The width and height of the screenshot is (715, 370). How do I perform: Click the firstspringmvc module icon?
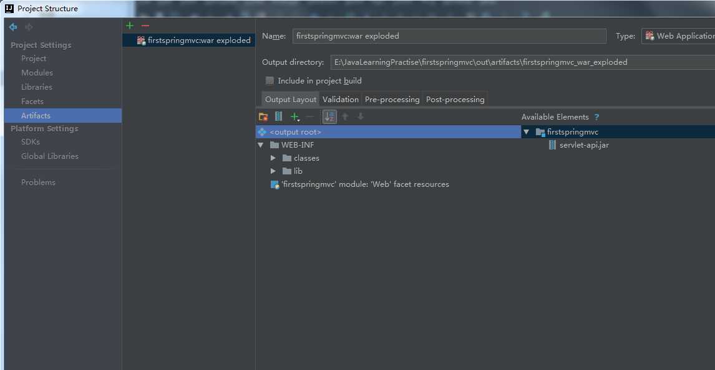[x=540, y=132]
